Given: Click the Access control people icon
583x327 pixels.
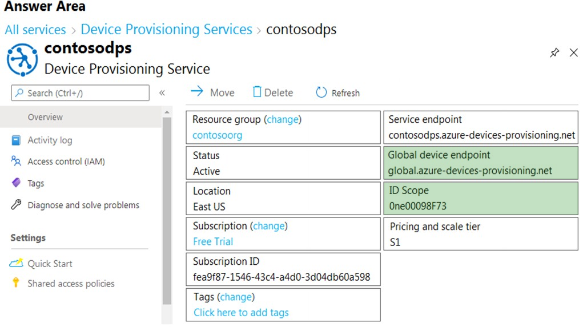Looking at the screenshot, I should tap(16, 162).
